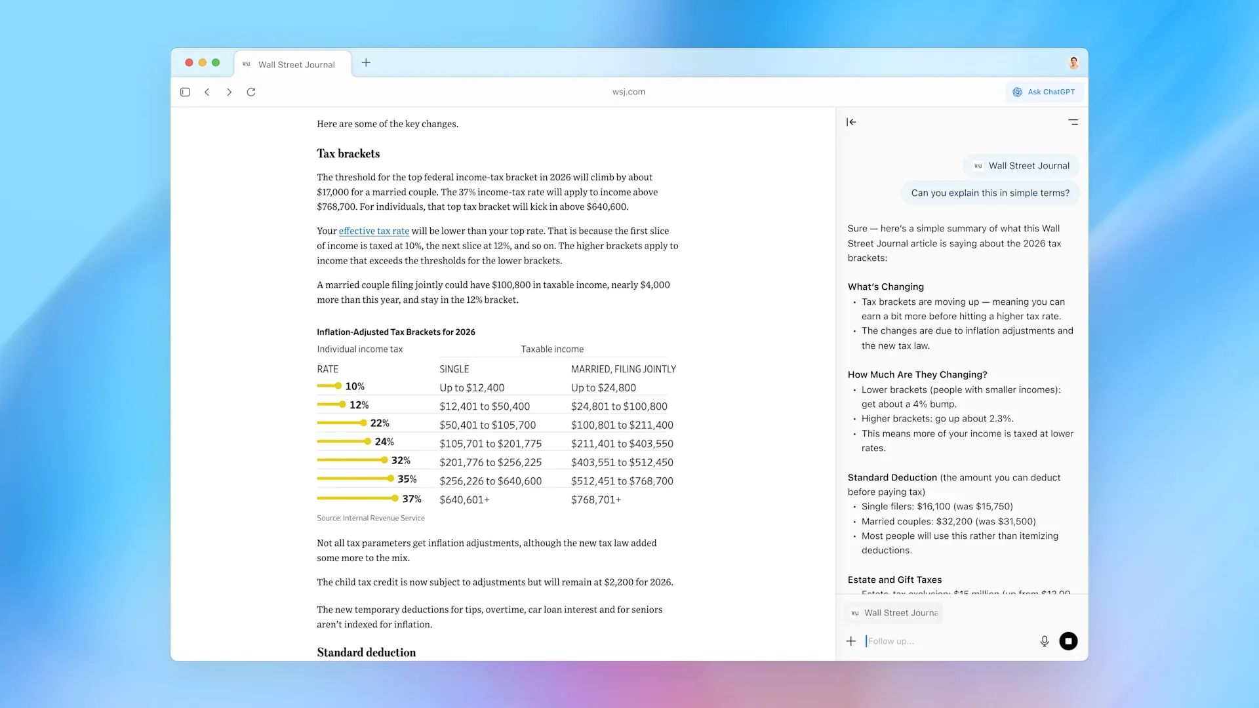Reload the wsj.com page
This screenshot has height=708, width=1259.
[251, 92]
